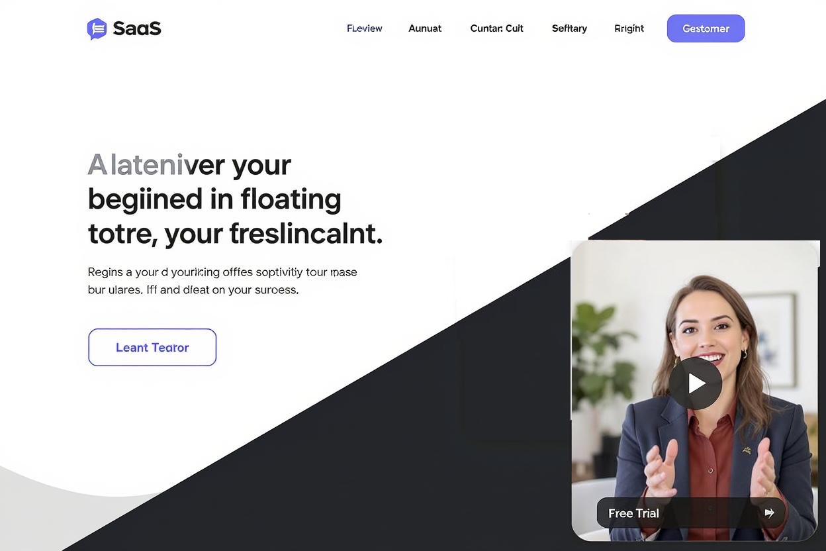Click the Free Trial label on the video
Screen dimensions: 826x551
click(x=633, y=513)
